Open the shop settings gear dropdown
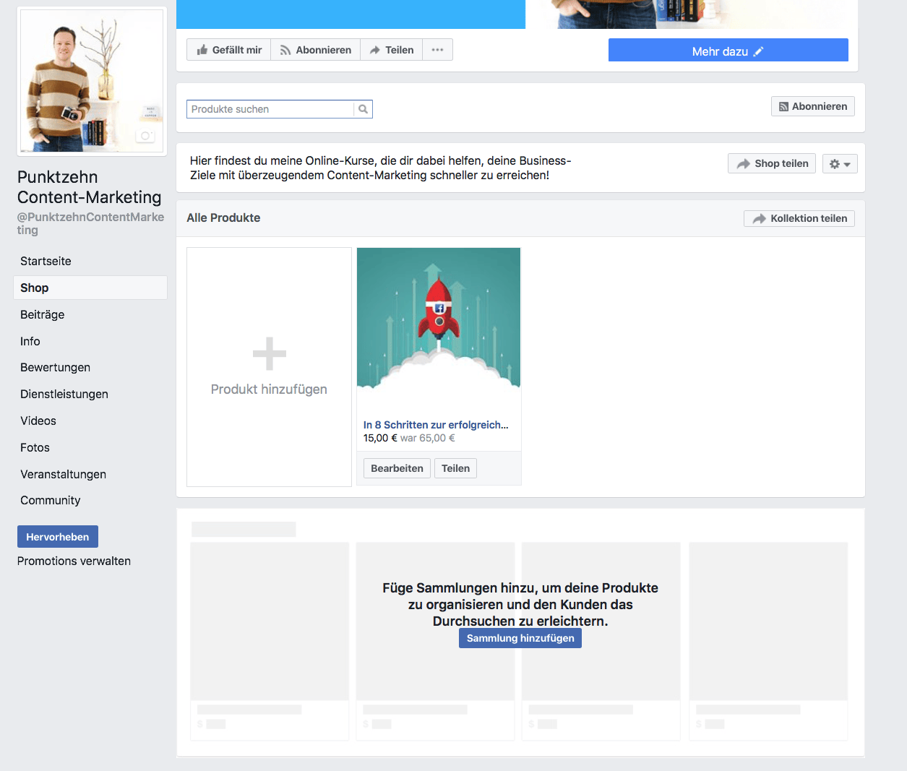This screenshot has height=771, width=907. coord(839,164)
